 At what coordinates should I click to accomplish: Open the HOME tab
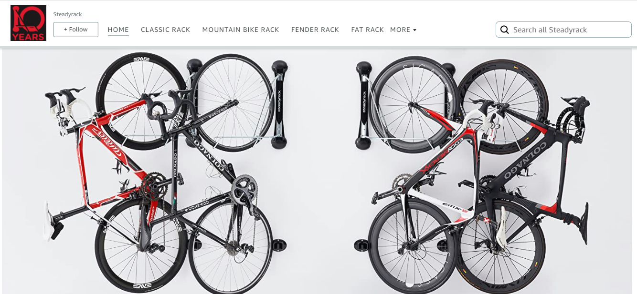tap(118, 30)
